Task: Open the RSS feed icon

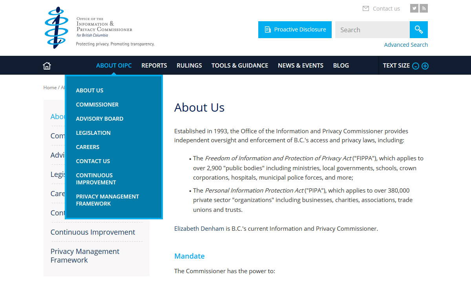Action: click(424, 8)
